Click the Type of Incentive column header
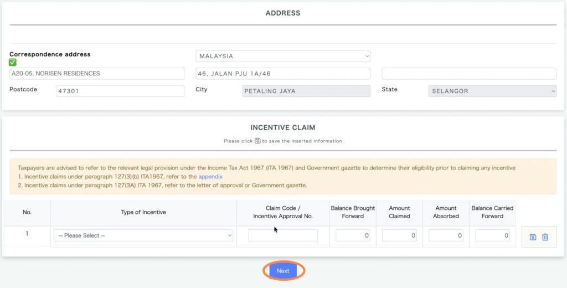567x288 pixels. [143, 212]
